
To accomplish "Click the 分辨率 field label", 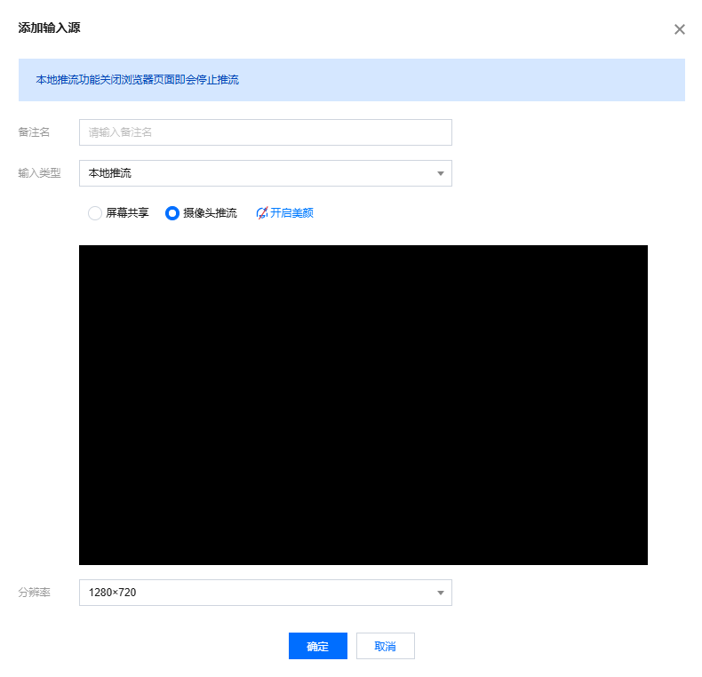I will pos(34,593).
